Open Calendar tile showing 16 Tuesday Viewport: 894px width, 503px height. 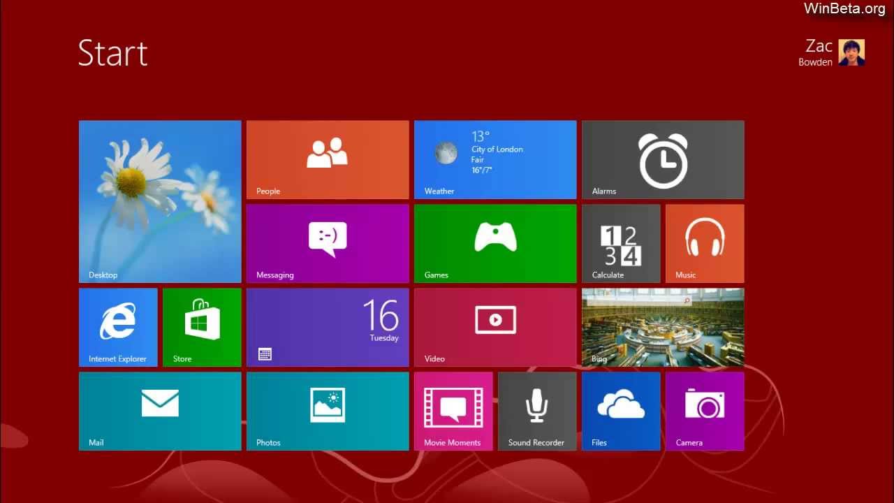pos(328,327)
